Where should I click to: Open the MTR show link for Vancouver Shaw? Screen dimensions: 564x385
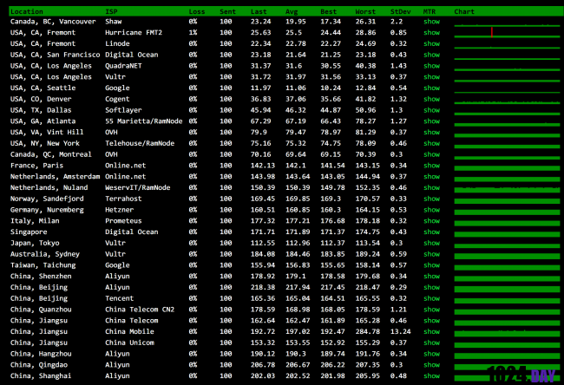click(x=431, y=22)
